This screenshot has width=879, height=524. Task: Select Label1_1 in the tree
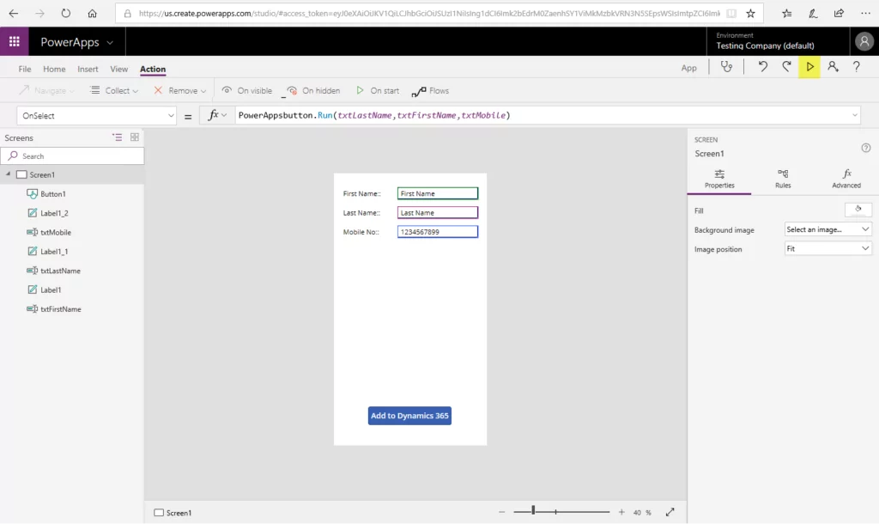click(54, 252)
